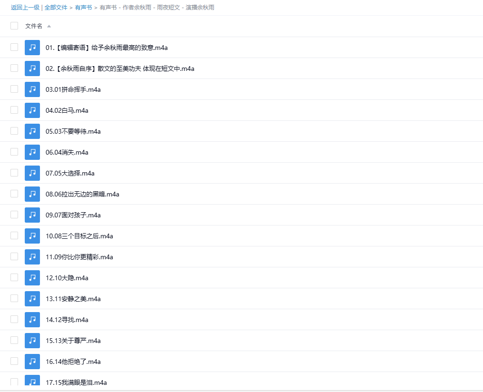483x392 pixels.
Task: Click the audio icon for 17.15我满眼是泪.m4a
Action: click(32, 382)
